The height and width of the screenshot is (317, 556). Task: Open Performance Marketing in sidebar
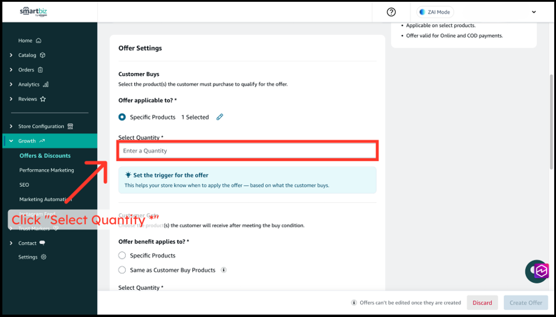(47, 170)
